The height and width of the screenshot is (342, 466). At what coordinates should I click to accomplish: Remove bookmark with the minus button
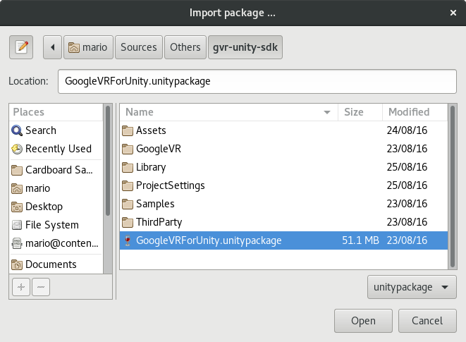coord(41,287)
